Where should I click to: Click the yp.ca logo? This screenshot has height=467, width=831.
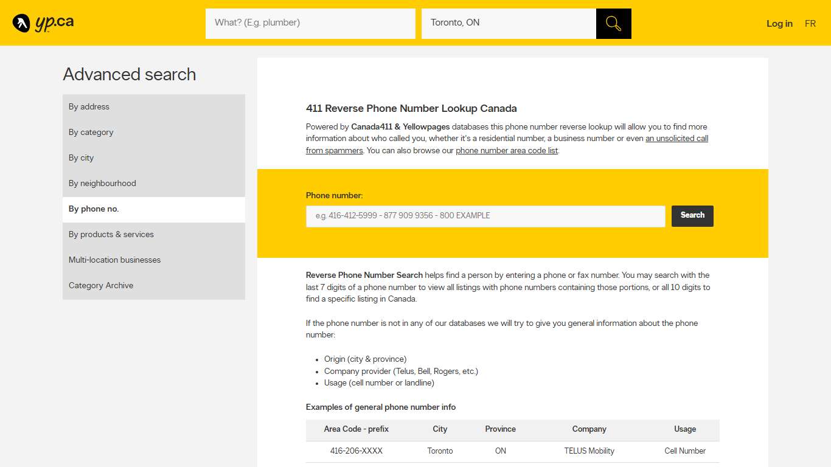click(x=43, y=22)
